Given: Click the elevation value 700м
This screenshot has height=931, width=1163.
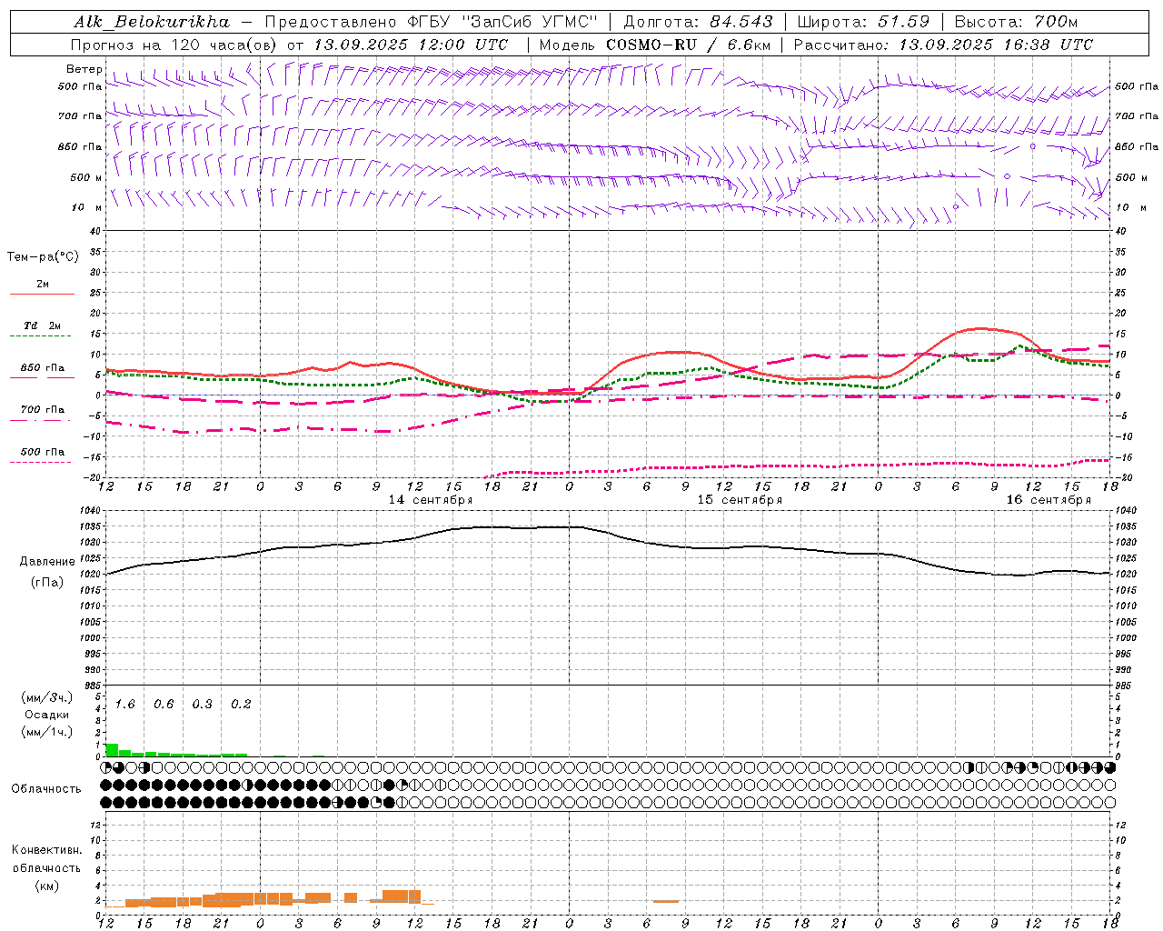Looking at the screenshot, I should coord(1056,22).
